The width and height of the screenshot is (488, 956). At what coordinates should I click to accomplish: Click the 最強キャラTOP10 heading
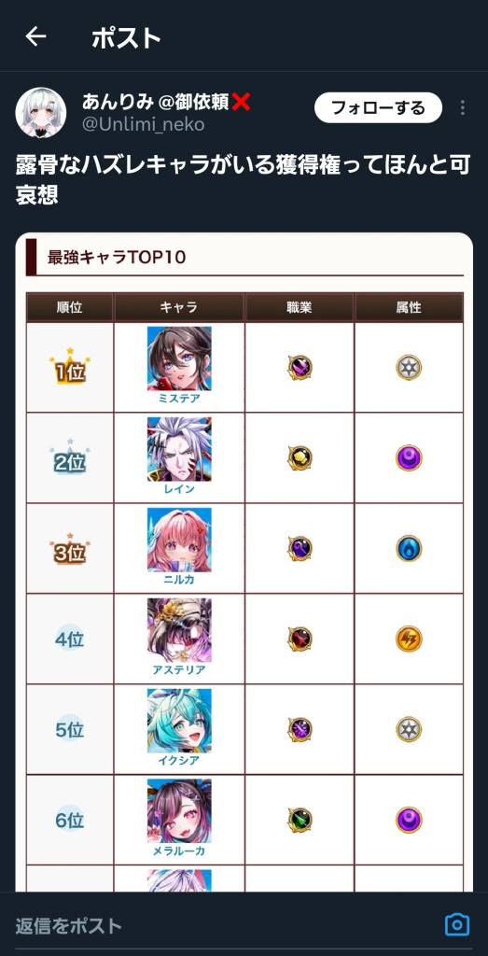click(x=117, y=258)
